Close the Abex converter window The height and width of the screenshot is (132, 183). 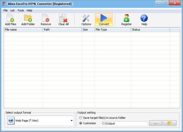pos(175,3)
